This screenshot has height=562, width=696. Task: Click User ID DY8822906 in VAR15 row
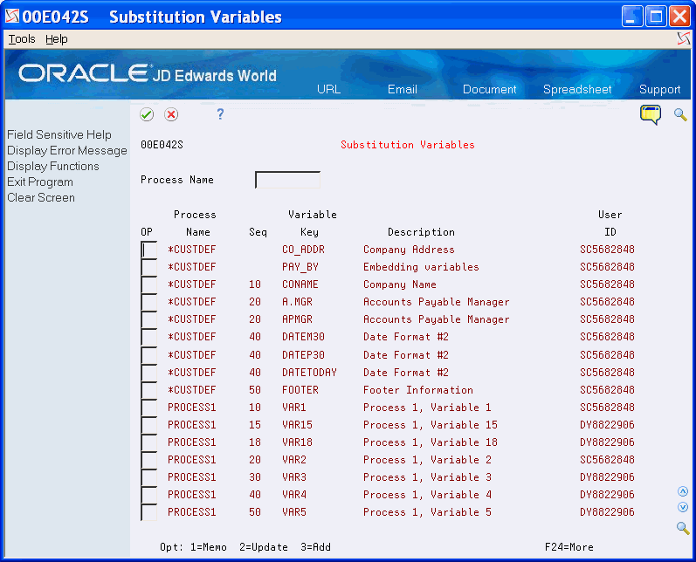point(607,425)
